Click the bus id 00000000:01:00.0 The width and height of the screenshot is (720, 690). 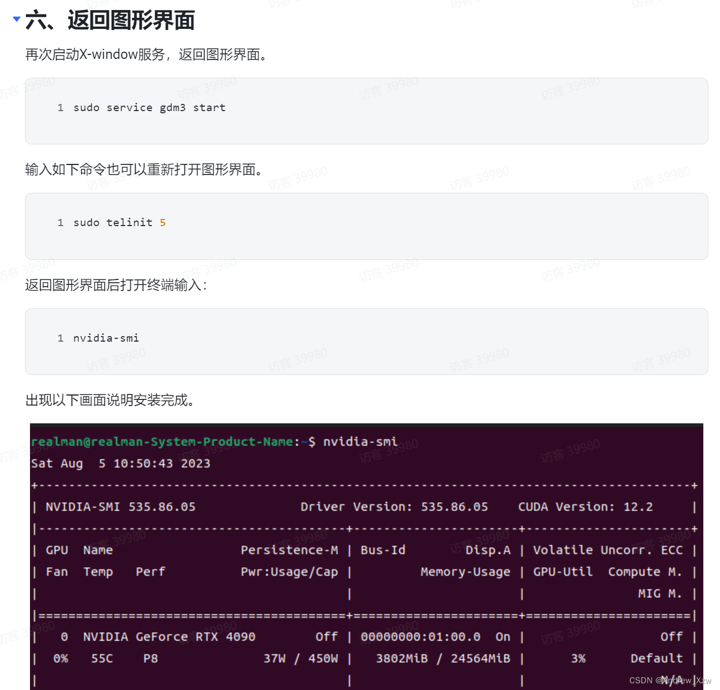421,637
